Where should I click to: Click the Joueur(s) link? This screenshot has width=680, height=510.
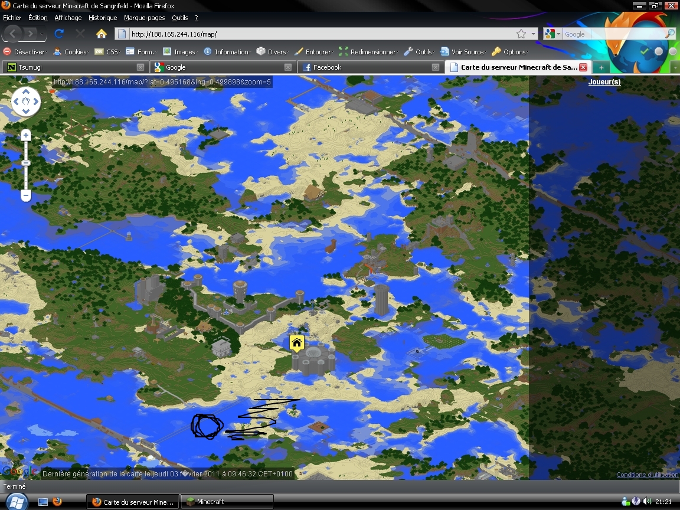(x=604, y=82)
